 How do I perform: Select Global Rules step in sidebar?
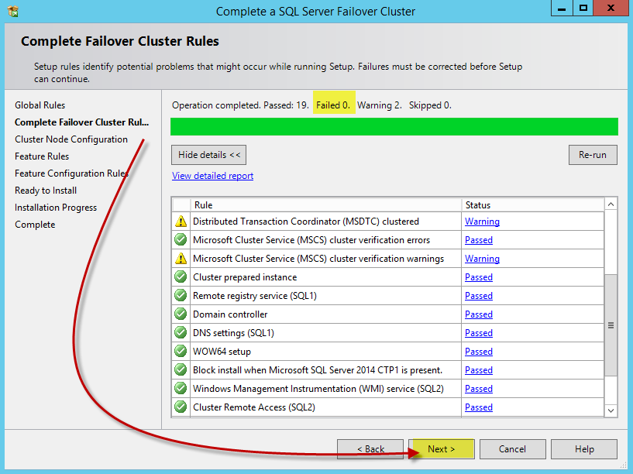[x=40, y=105]
